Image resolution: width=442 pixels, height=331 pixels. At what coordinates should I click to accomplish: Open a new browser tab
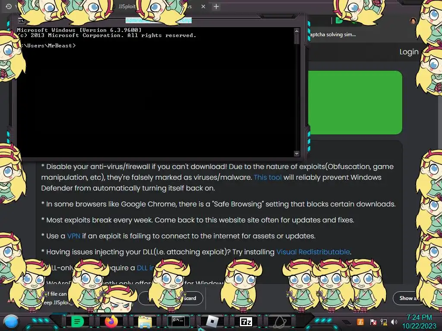pos(216,6)
